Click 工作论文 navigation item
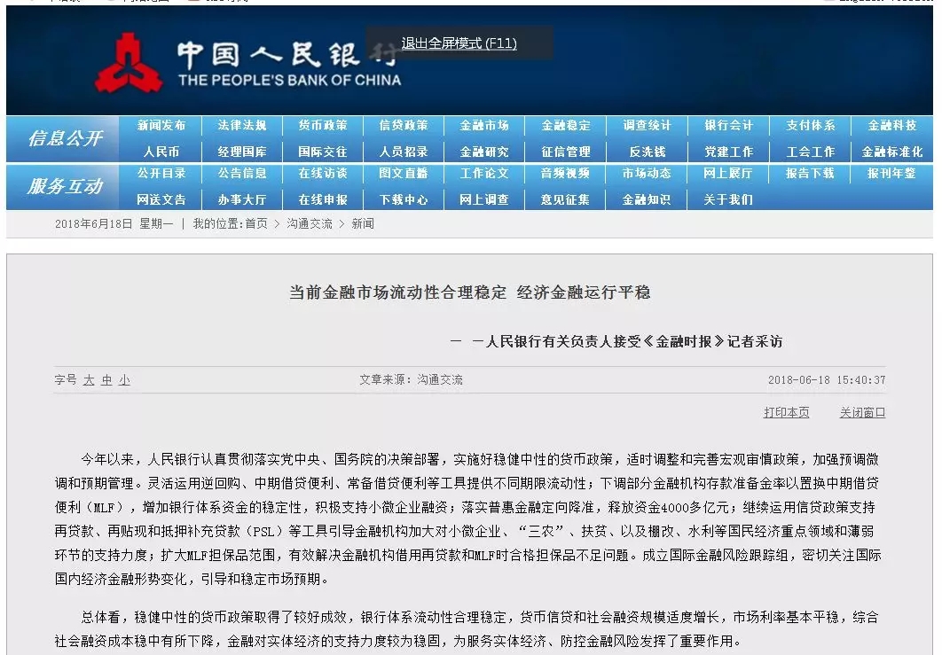Viewport: 942px width, 655px height. (x=484, y=174)
